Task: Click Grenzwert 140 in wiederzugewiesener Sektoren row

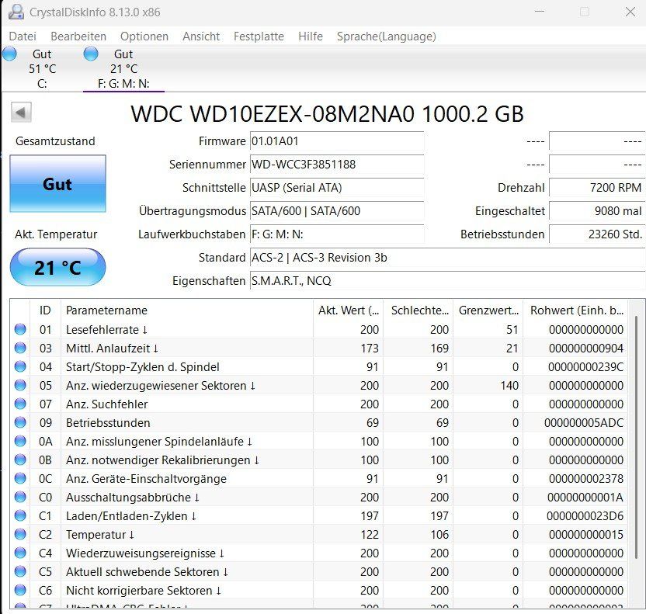Action: [509, 386]
